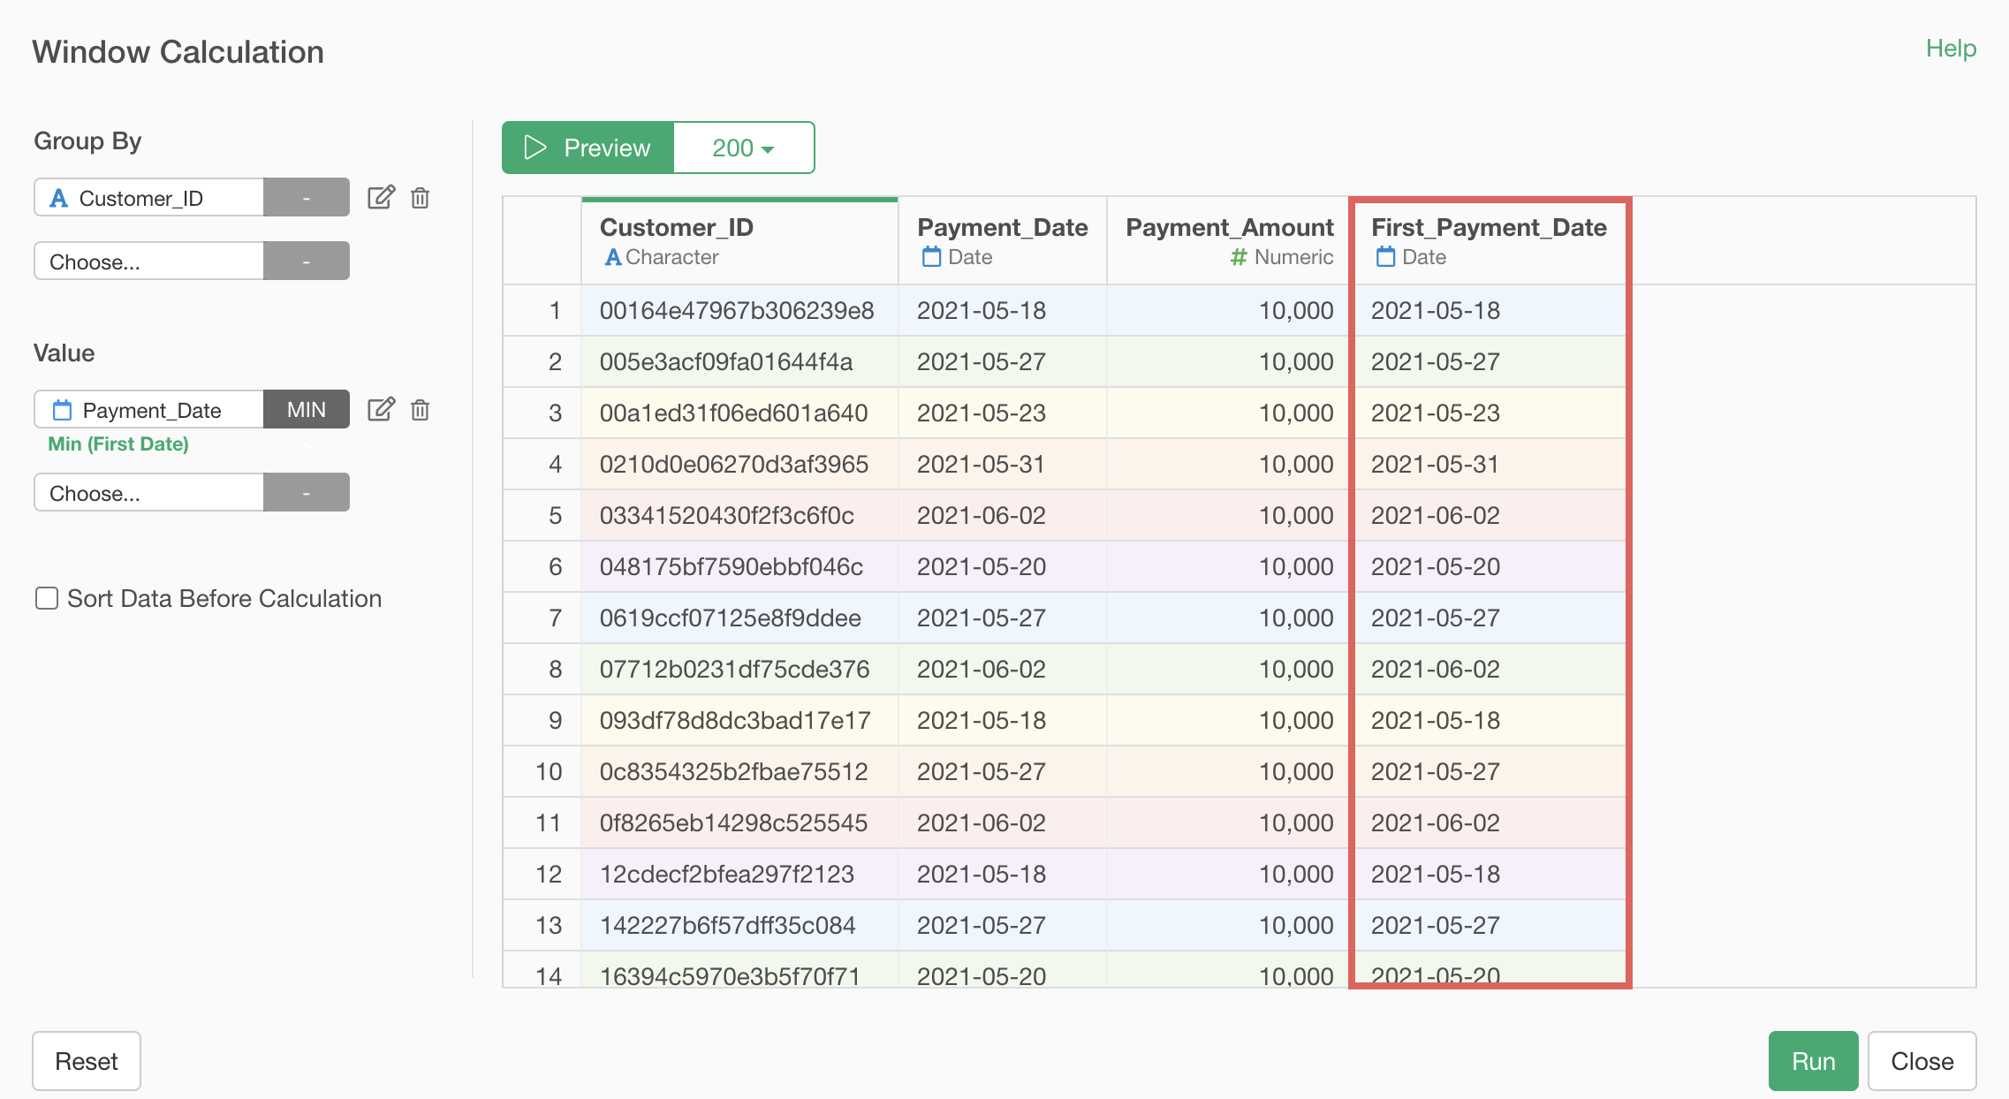This screenshot has width=2009, height=1099.
Task: Edit the Payment_Date value settings
Action: (x=381, y=409)
